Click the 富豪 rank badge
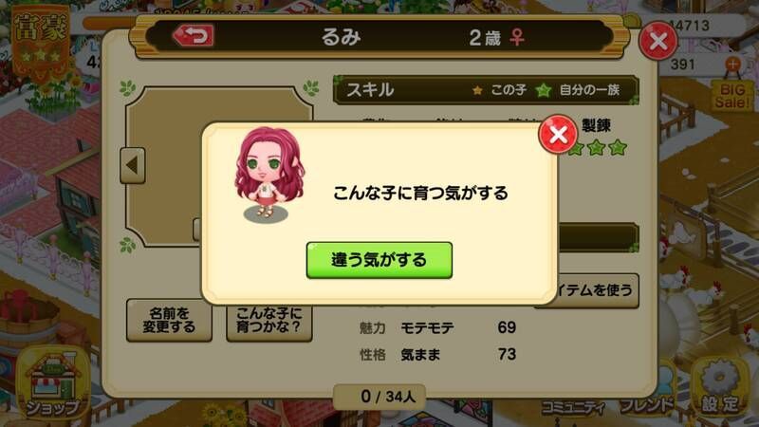759x427 pixels. coord(41,39)
